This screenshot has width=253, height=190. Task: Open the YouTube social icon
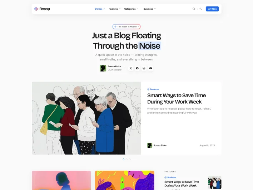150,68
